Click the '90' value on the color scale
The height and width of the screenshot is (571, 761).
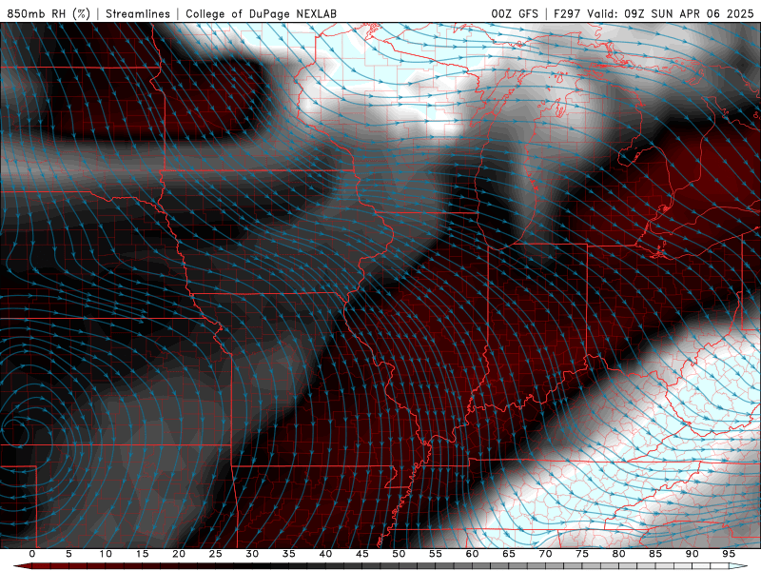pyautogui.click(x=692, y=554)
